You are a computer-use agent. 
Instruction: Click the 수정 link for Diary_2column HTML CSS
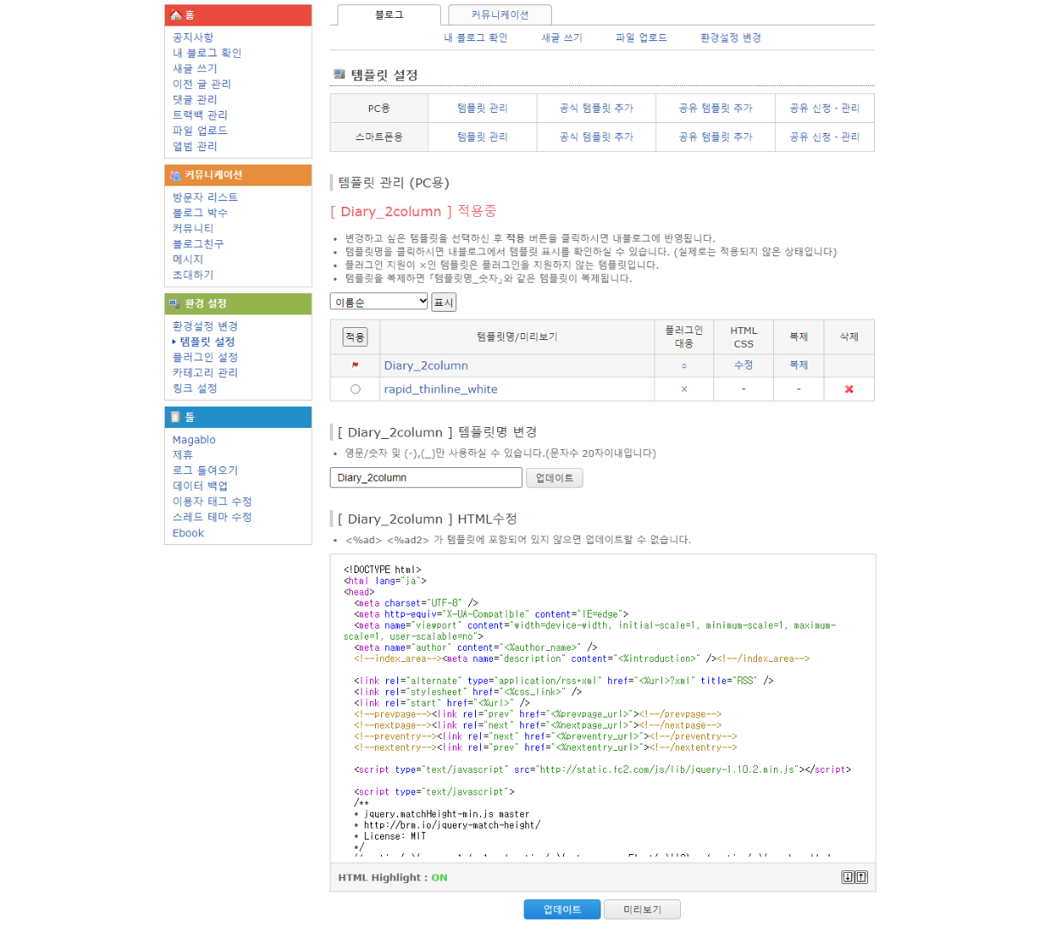pos(744,366)
